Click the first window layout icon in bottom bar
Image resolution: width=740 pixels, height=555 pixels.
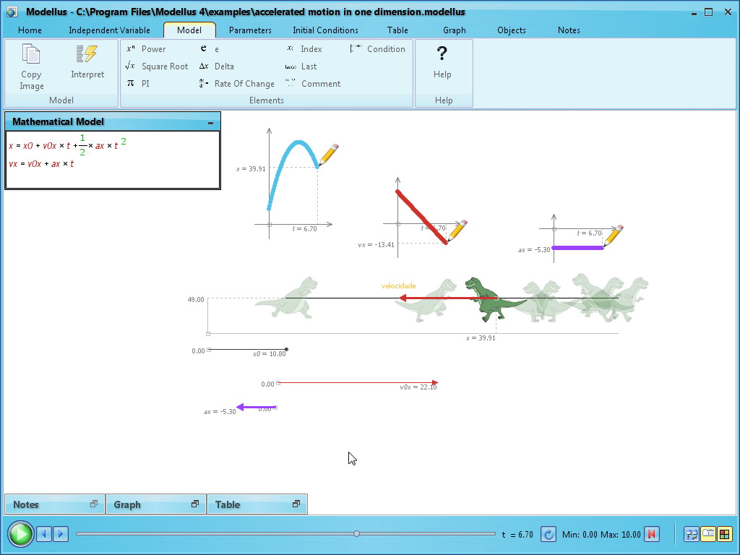(x=692, y=534)
